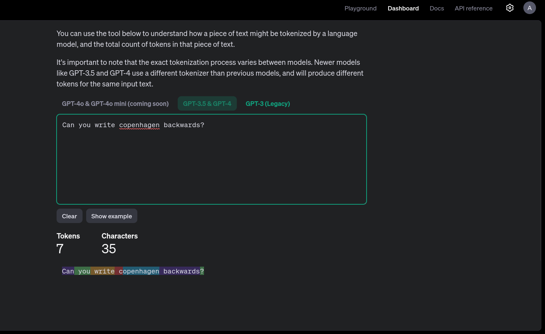Viewport: 545px width, 334px height.
Task: Open the user account avatar menu
Action: pos(530,8)
